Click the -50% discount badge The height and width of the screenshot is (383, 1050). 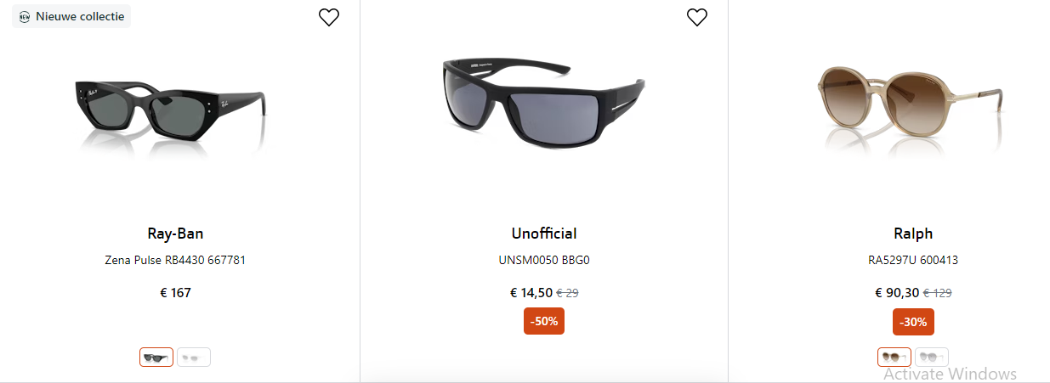pos(544,322)
